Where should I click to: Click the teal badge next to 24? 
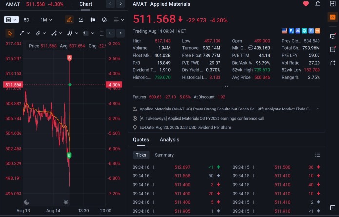(304, 31)
